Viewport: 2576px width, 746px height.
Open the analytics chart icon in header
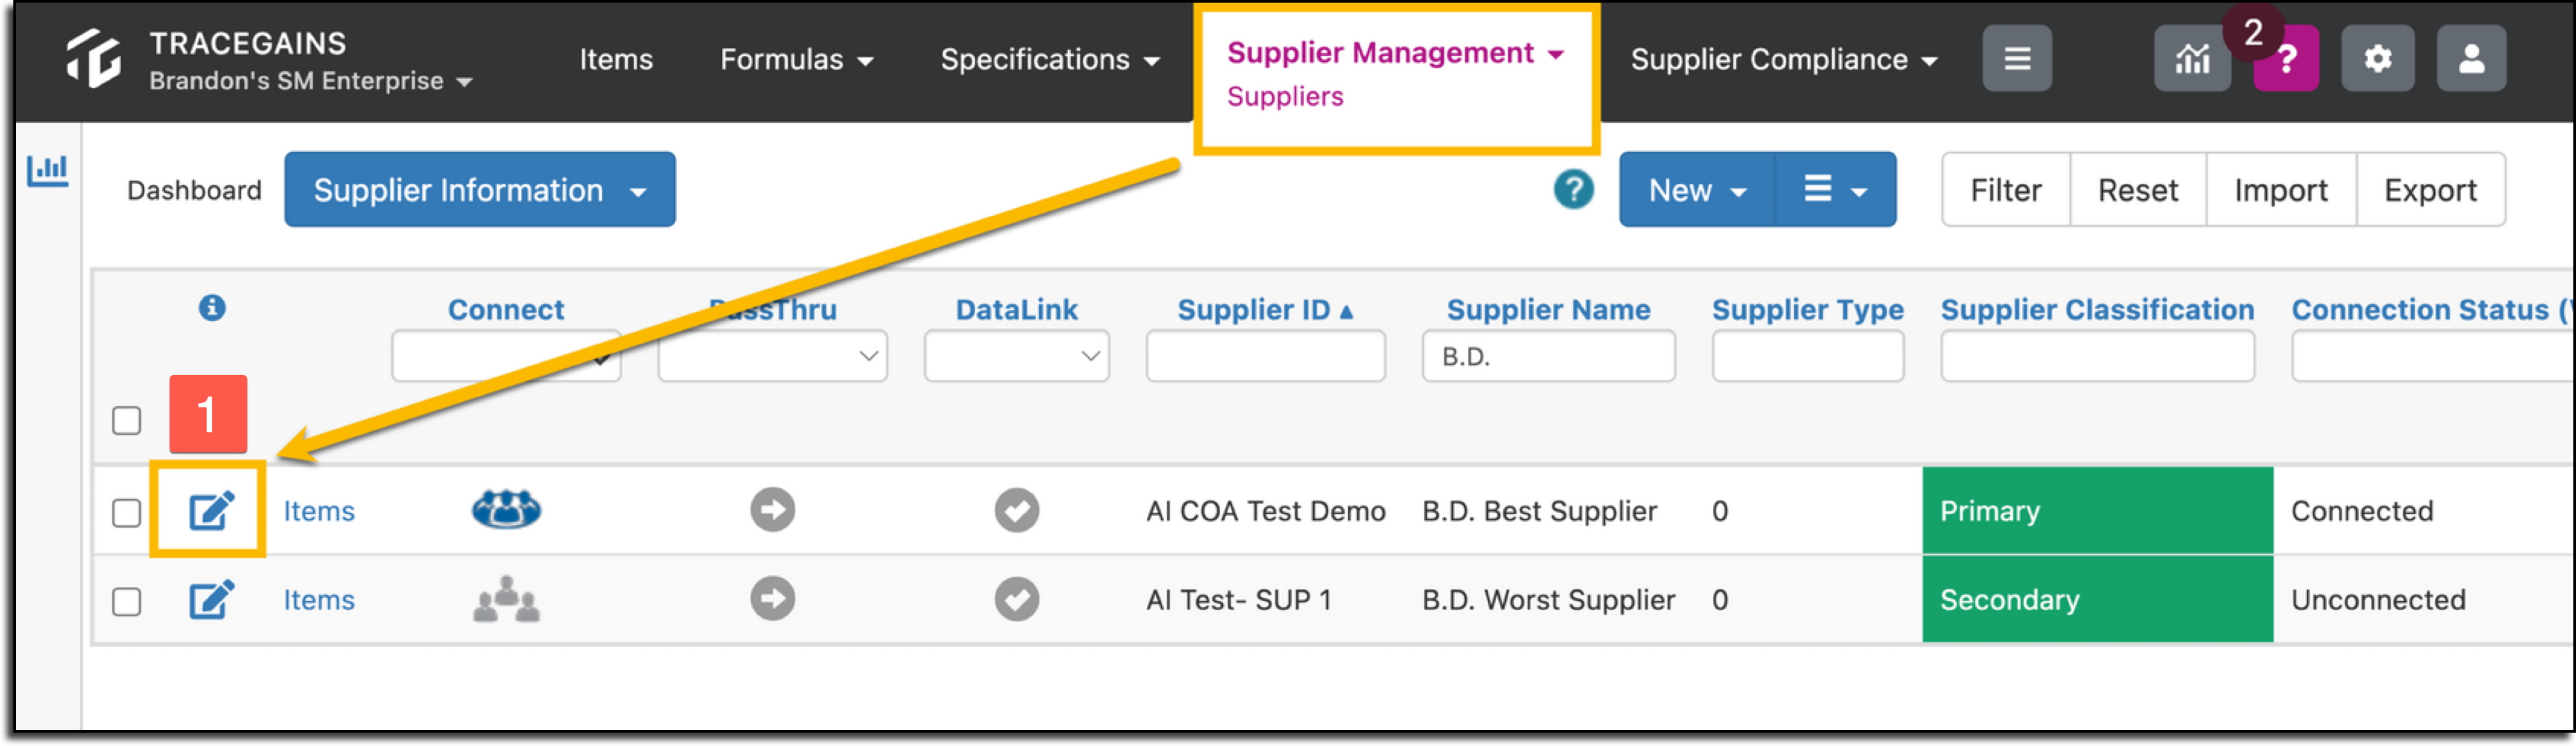point(2191,59)
